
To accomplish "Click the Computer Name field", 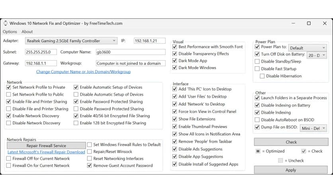I will (131, 52).
